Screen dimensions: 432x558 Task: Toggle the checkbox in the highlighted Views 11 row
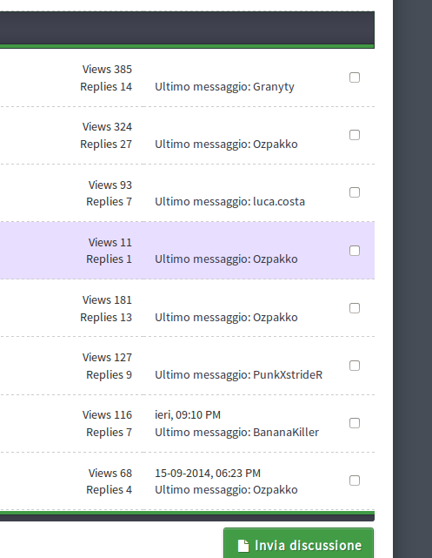pyautogui.click(x=355, y=251)
